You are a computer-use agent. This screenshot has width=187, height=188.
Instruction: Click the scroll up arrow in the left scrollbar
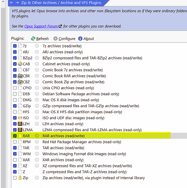click(3, 2)
